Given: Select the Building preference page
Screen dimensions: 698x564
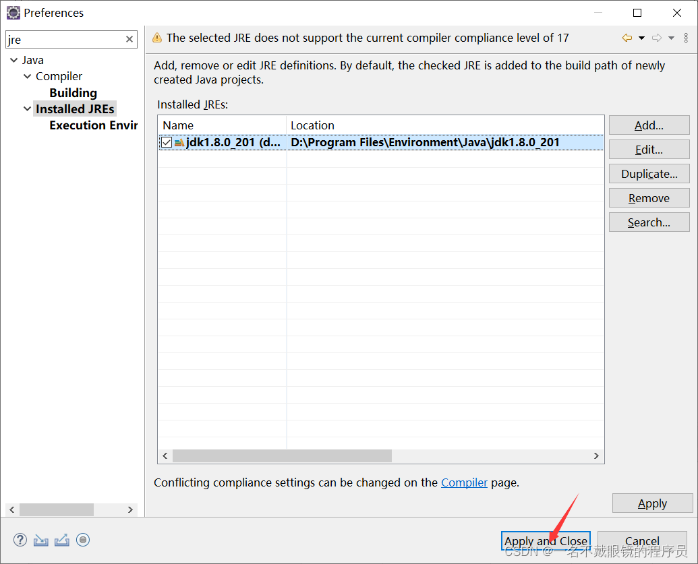Looking at the screenshot, I should click(x=73, y=93).
